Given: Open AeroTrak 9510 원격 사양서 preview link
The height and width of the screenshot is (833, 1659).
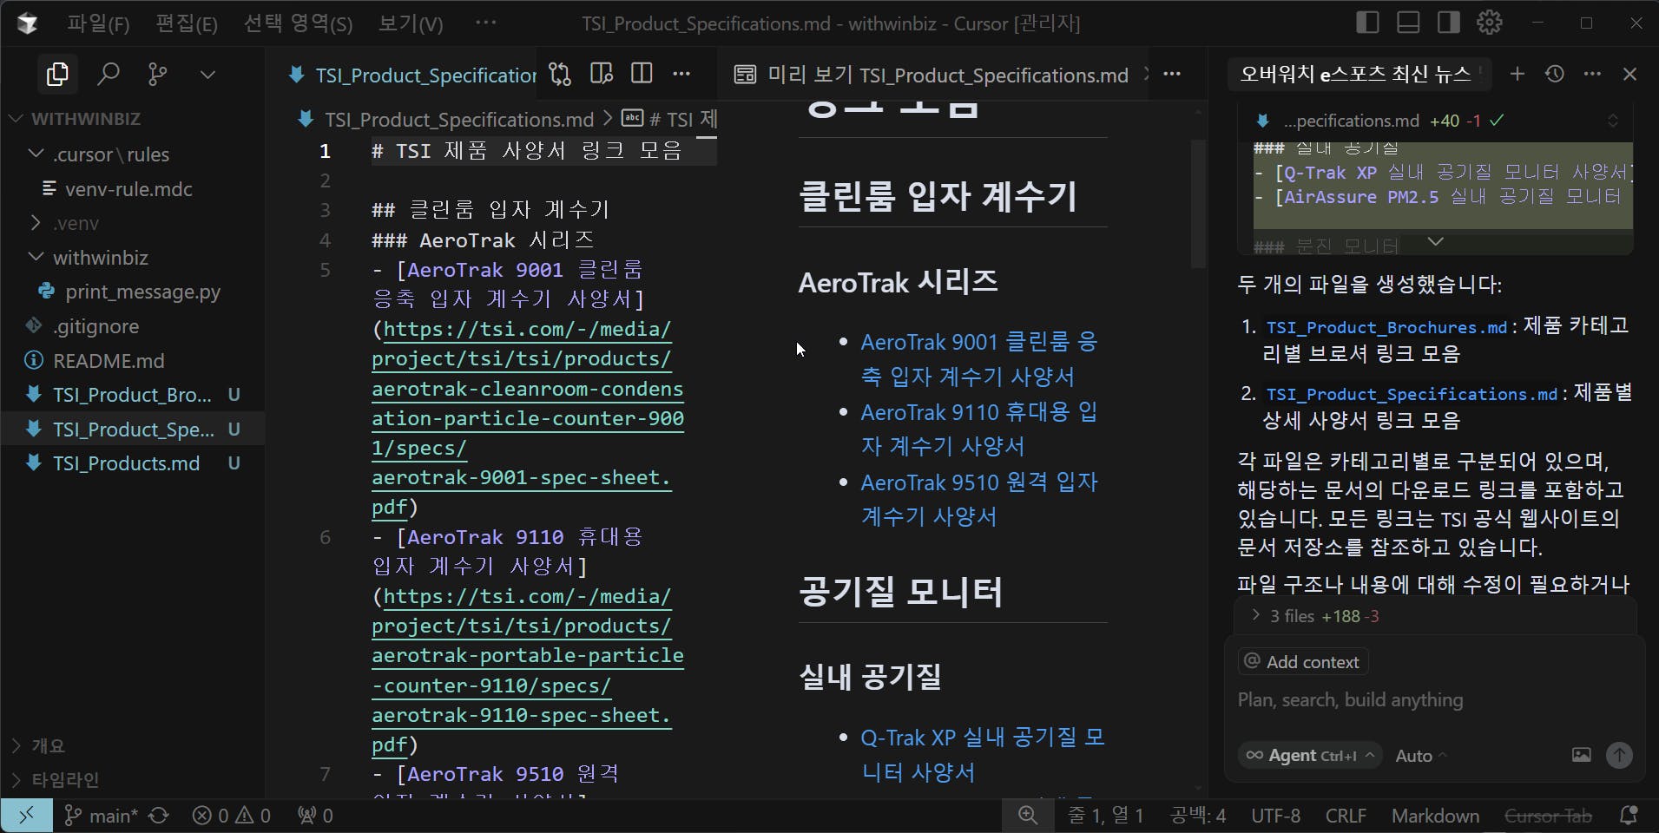Looking at the screenshot, I should tap(979, 499).
